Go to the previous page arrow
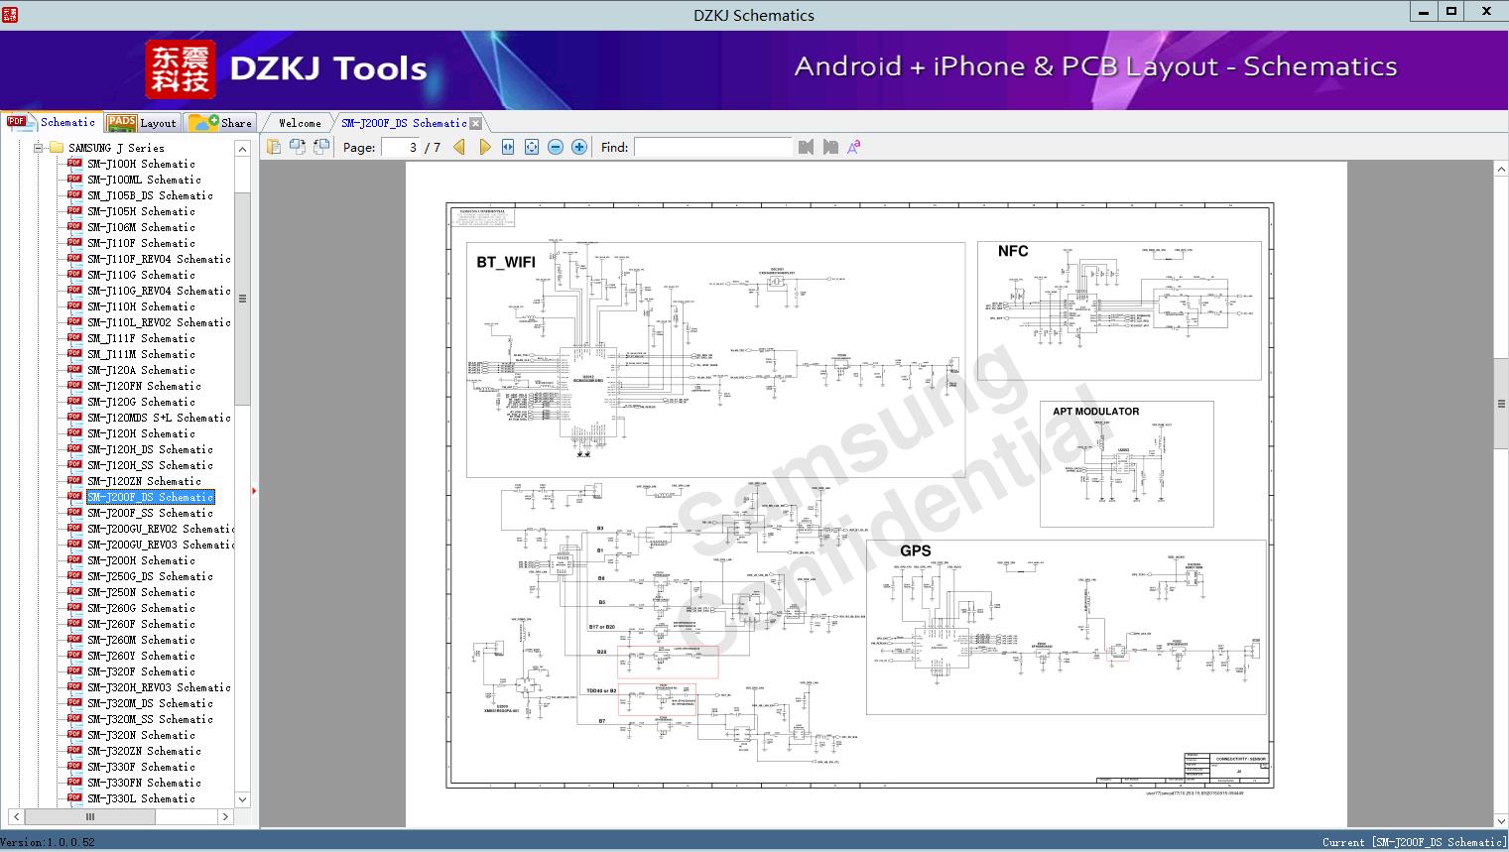Screen dimensions: 1509x852 coord(459,147)
